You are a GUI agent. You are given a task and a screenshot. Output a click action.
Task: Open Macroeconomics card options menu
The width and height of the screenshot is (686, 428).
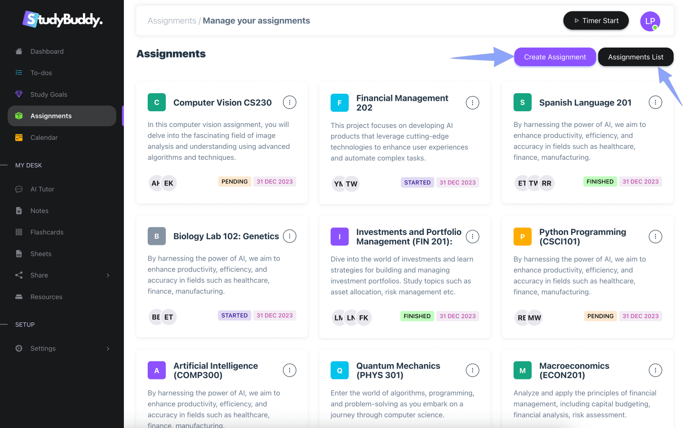tap(656, 370)
